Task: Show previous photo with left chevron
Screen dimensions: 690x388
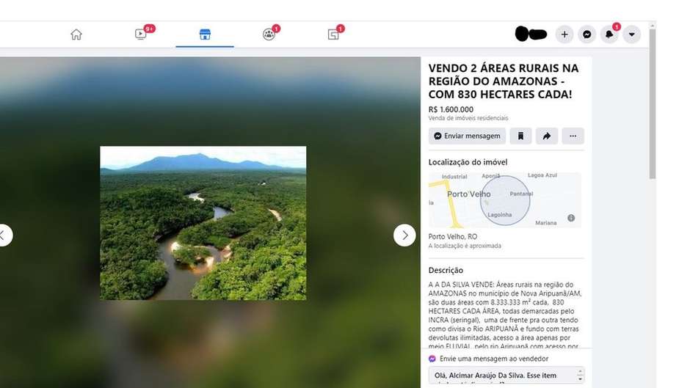Action: [4, 235]
